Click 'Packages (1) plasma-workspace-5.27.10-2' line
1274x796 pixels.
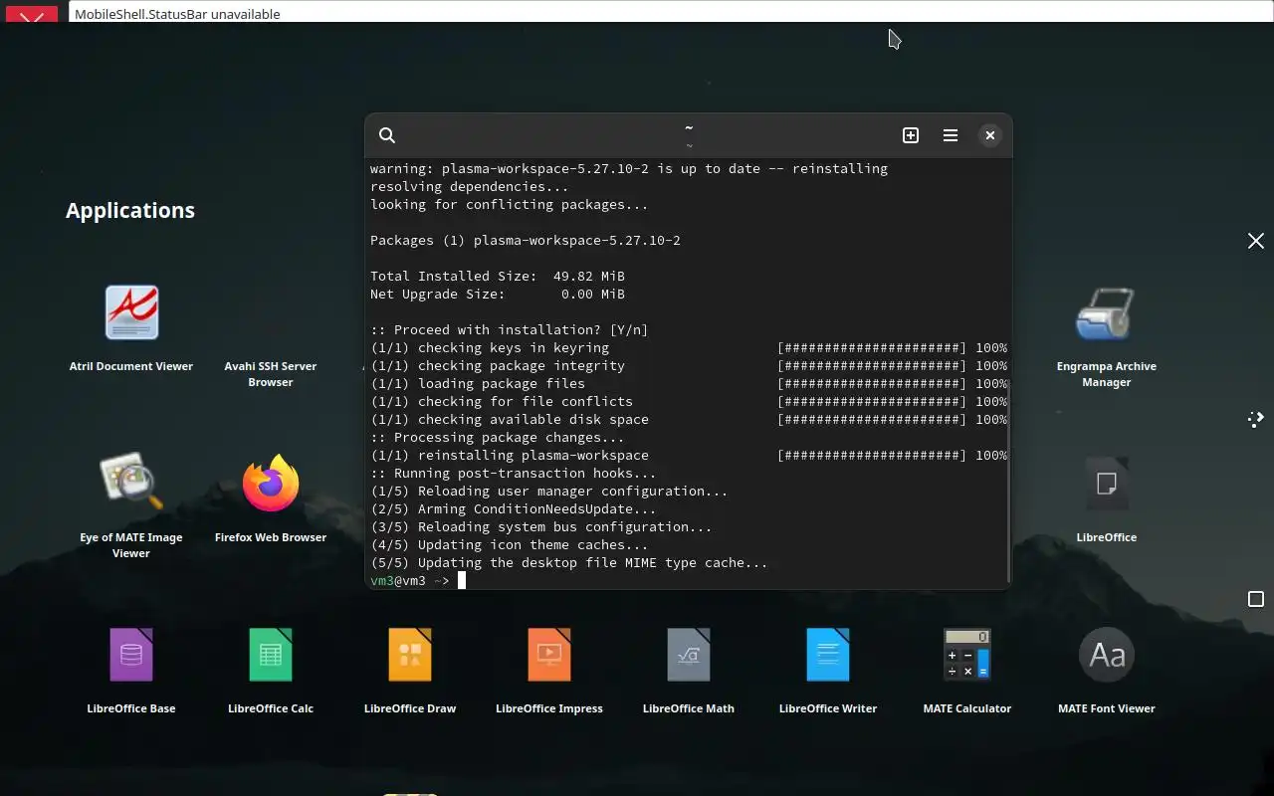(x=526, y=241)
